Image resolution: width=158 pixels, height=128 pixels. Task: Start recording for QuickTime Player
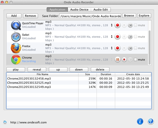point(117,25)
